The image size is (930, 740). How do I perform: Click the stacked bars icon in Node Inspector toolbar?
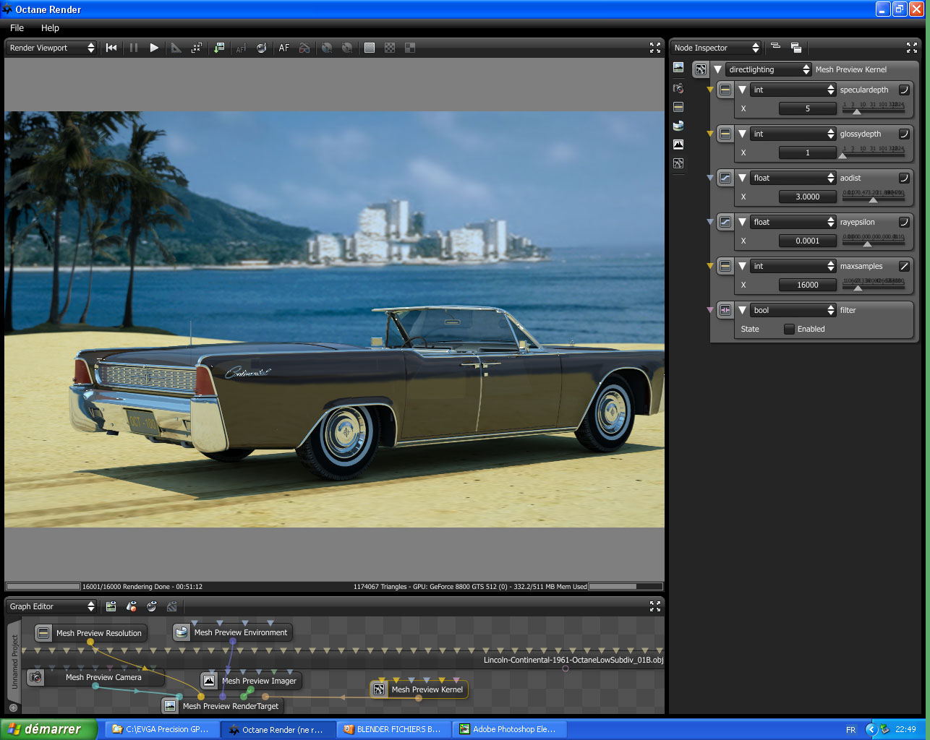point(775,47)
